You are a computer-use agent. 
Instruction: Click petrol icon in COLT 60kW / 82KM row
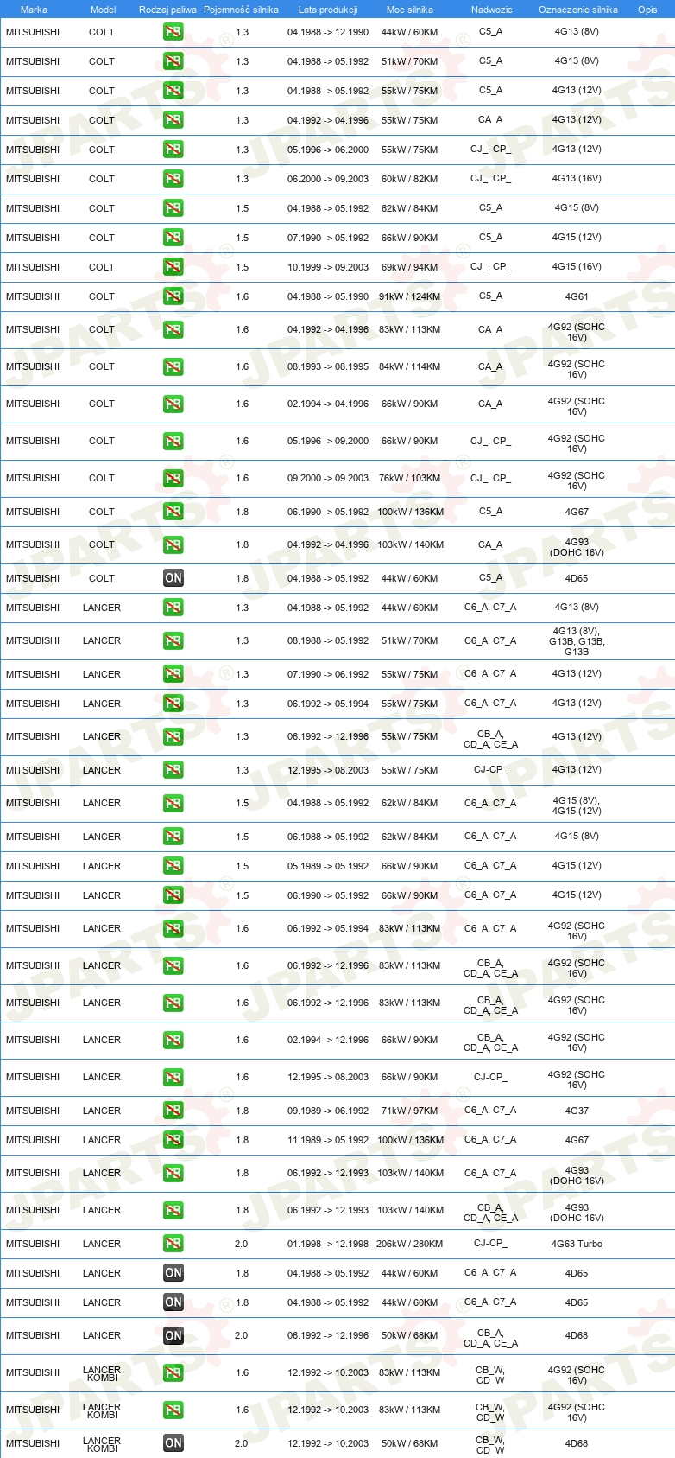pyautogui.click(x=173, y=179)
